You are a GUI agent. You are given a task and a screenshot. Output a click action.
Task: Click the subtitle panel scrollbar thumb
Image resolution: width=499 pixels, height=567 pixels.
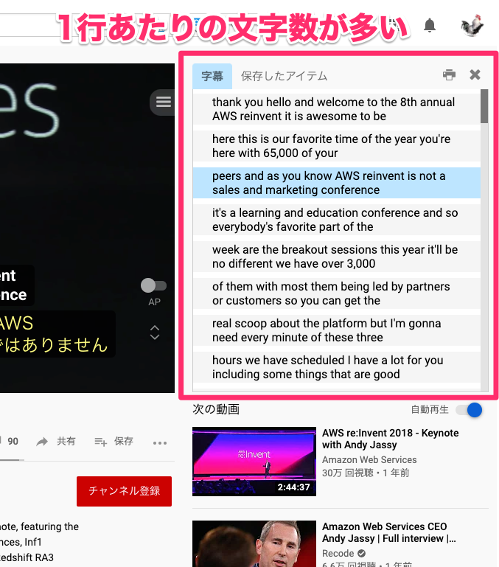tap(484, 106)
